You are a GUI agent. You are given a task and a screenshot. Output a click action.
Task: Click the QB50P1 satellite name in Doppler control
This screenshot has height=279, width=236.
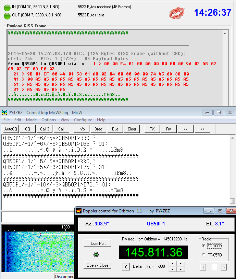pyautogui.click(x=156, y=224)
